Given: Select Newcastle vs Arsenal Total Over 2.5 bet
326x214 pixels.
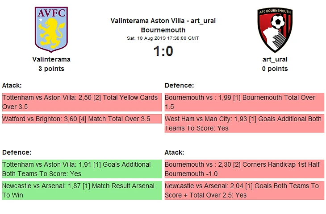Looking at the screenshot, I should [x=244, y=190].
